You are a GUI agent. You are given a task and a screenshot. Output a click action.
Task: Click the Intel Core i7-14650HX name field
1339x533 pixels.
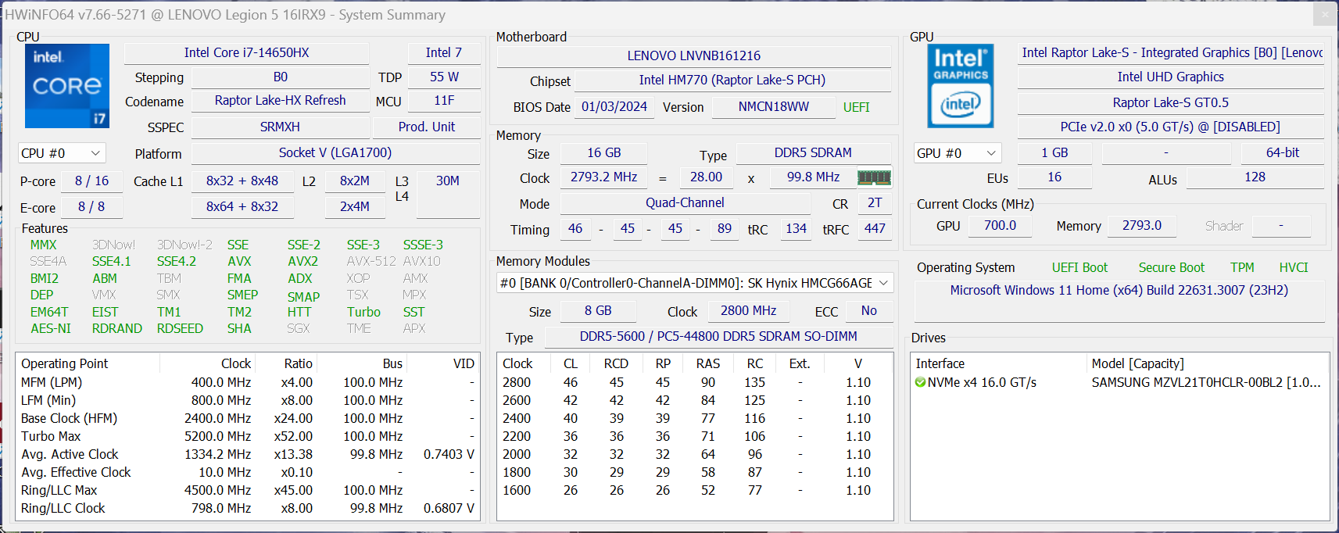click(246, 53)
